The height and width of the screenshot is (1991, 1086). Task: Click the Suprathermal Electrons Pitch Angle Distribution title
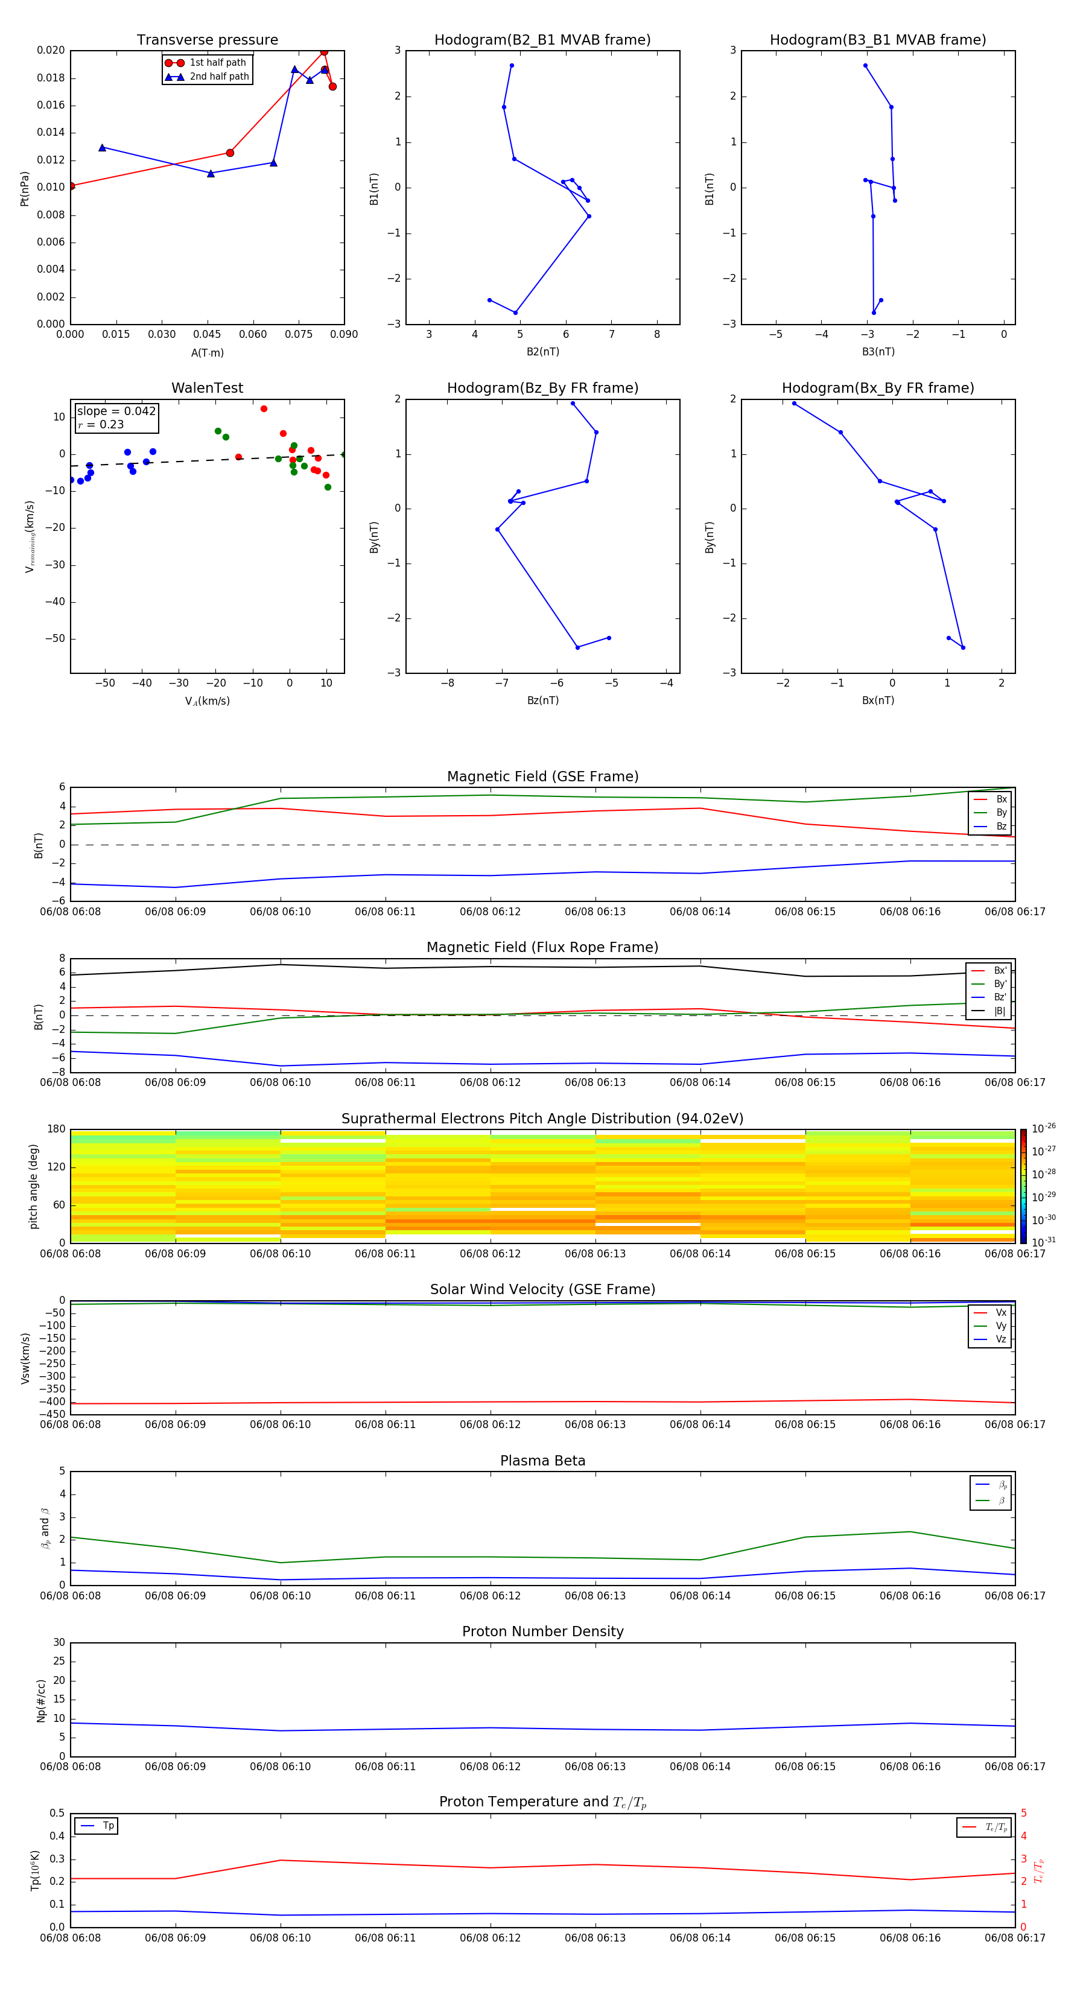pyautogui.click(x=542, y=1119)
